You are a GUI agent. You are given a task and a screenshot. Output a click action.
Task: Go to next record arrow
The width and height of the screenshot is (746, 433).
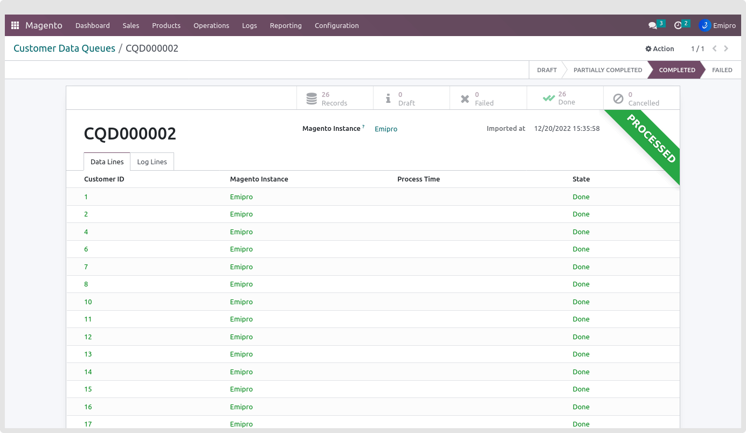click(726, 48)
